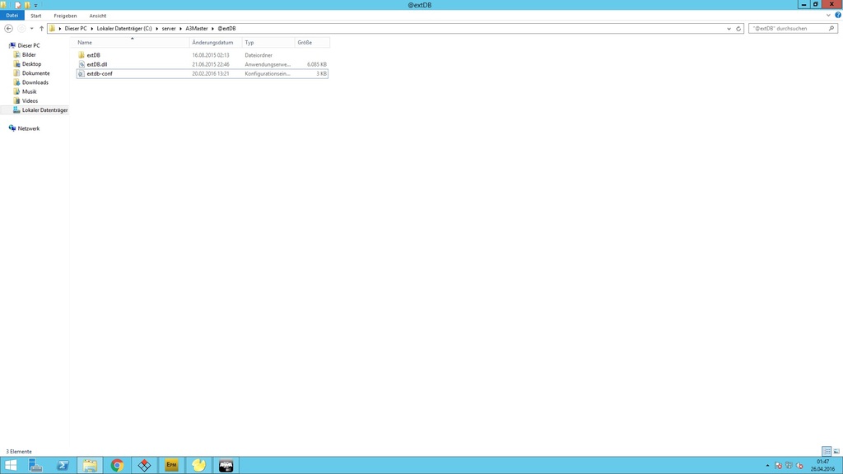Viewport: 843px width, 474px height.
Task: Expand the ribbon with the chevron
Action: pyautogui.click(x=828, y=15)
